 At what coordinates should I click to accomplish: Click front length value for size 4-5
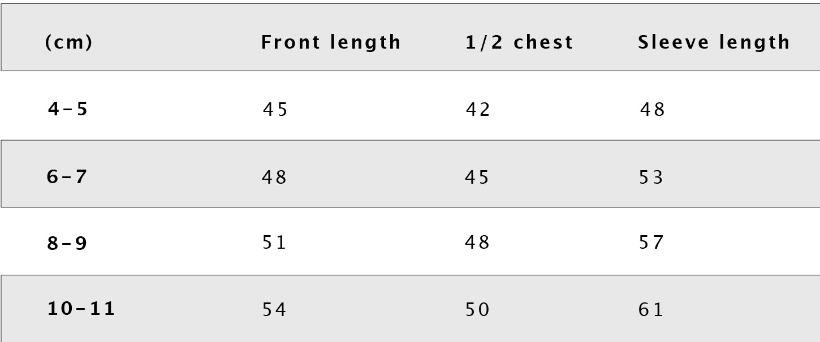[275, 109]
